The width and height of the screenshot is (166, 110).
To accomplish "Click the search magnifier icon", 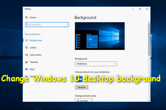I will (x=66, y=24).
